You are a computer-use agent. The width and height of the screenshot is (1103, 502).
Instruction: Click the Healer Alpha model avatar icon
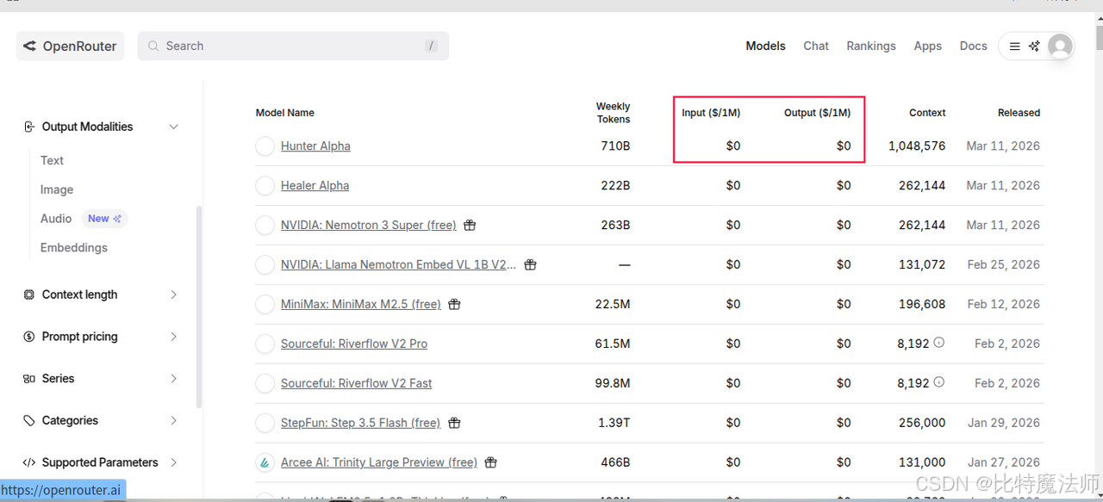tap(265, 186)
